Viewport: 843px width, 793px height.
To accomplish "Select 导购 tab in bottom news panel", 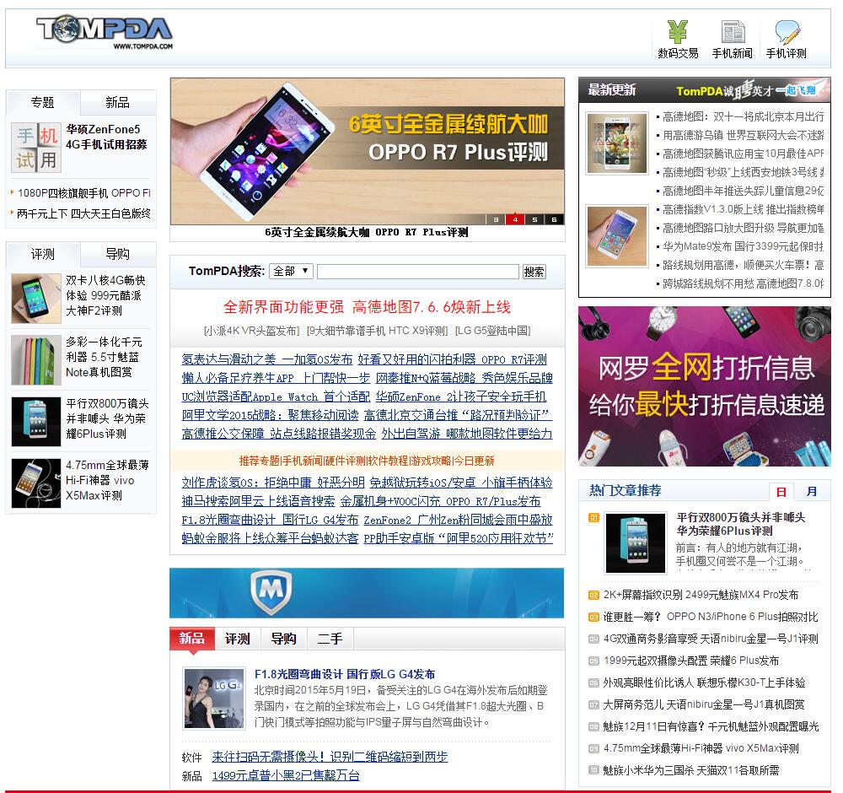I will click(284, 639).
